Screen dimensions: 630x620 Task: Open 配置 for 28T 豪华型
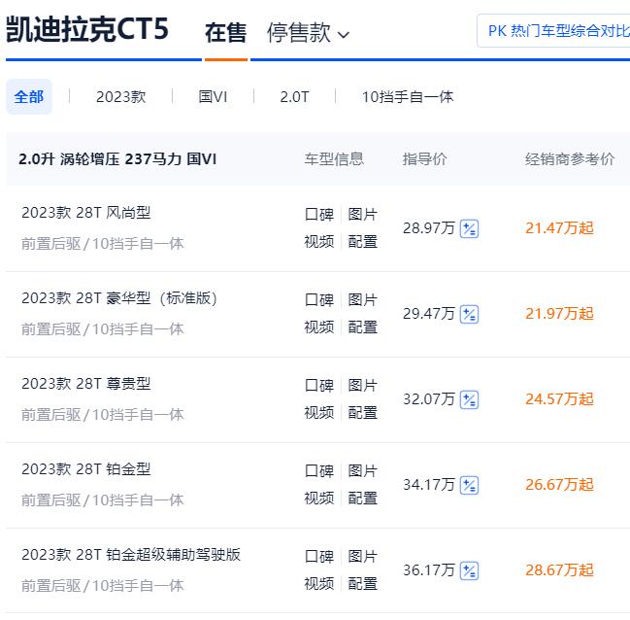click(x=362, y=327)
